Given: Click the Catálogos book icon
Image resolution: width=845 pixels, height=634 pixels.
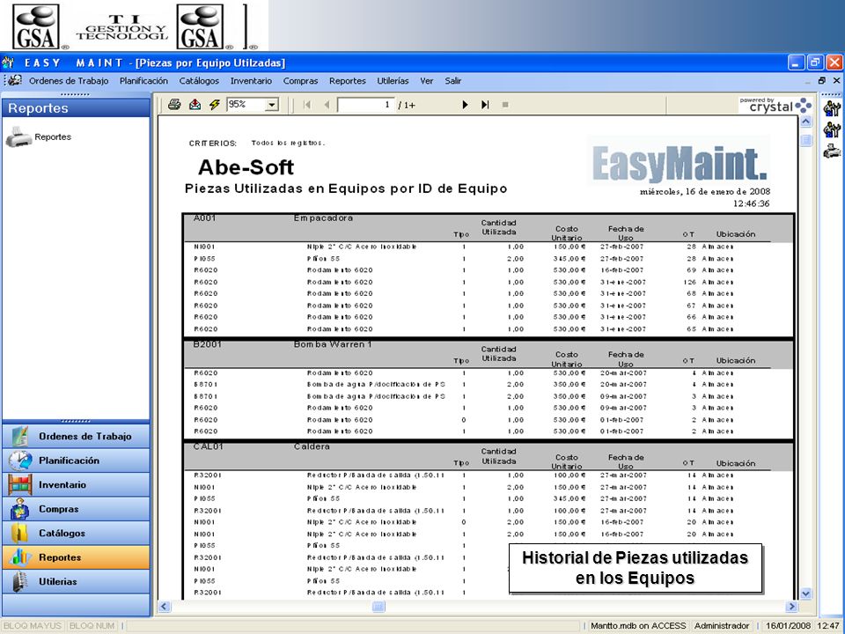Looking at the screenshot, I should tap(20, 534).
